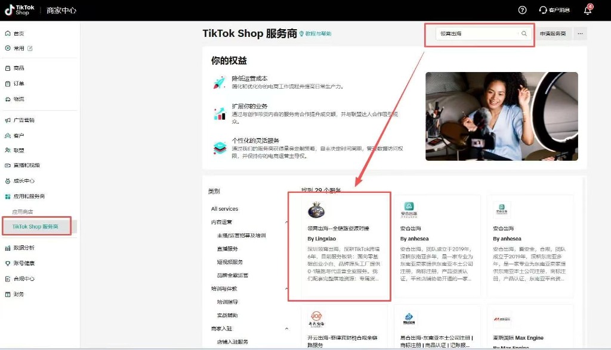Open the first 安合出海 green A logo

[x=409, y=209]
